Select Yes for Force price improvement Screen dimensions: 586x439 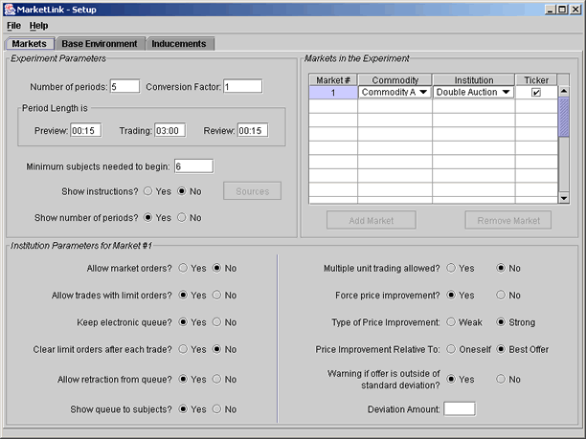[x=451, y=295]
